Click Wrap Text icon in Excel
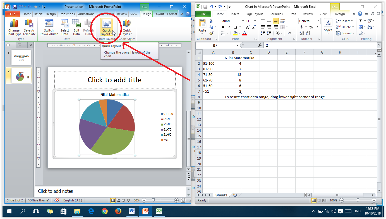Viewport: 386px width, 219px height. click(283, 21)
